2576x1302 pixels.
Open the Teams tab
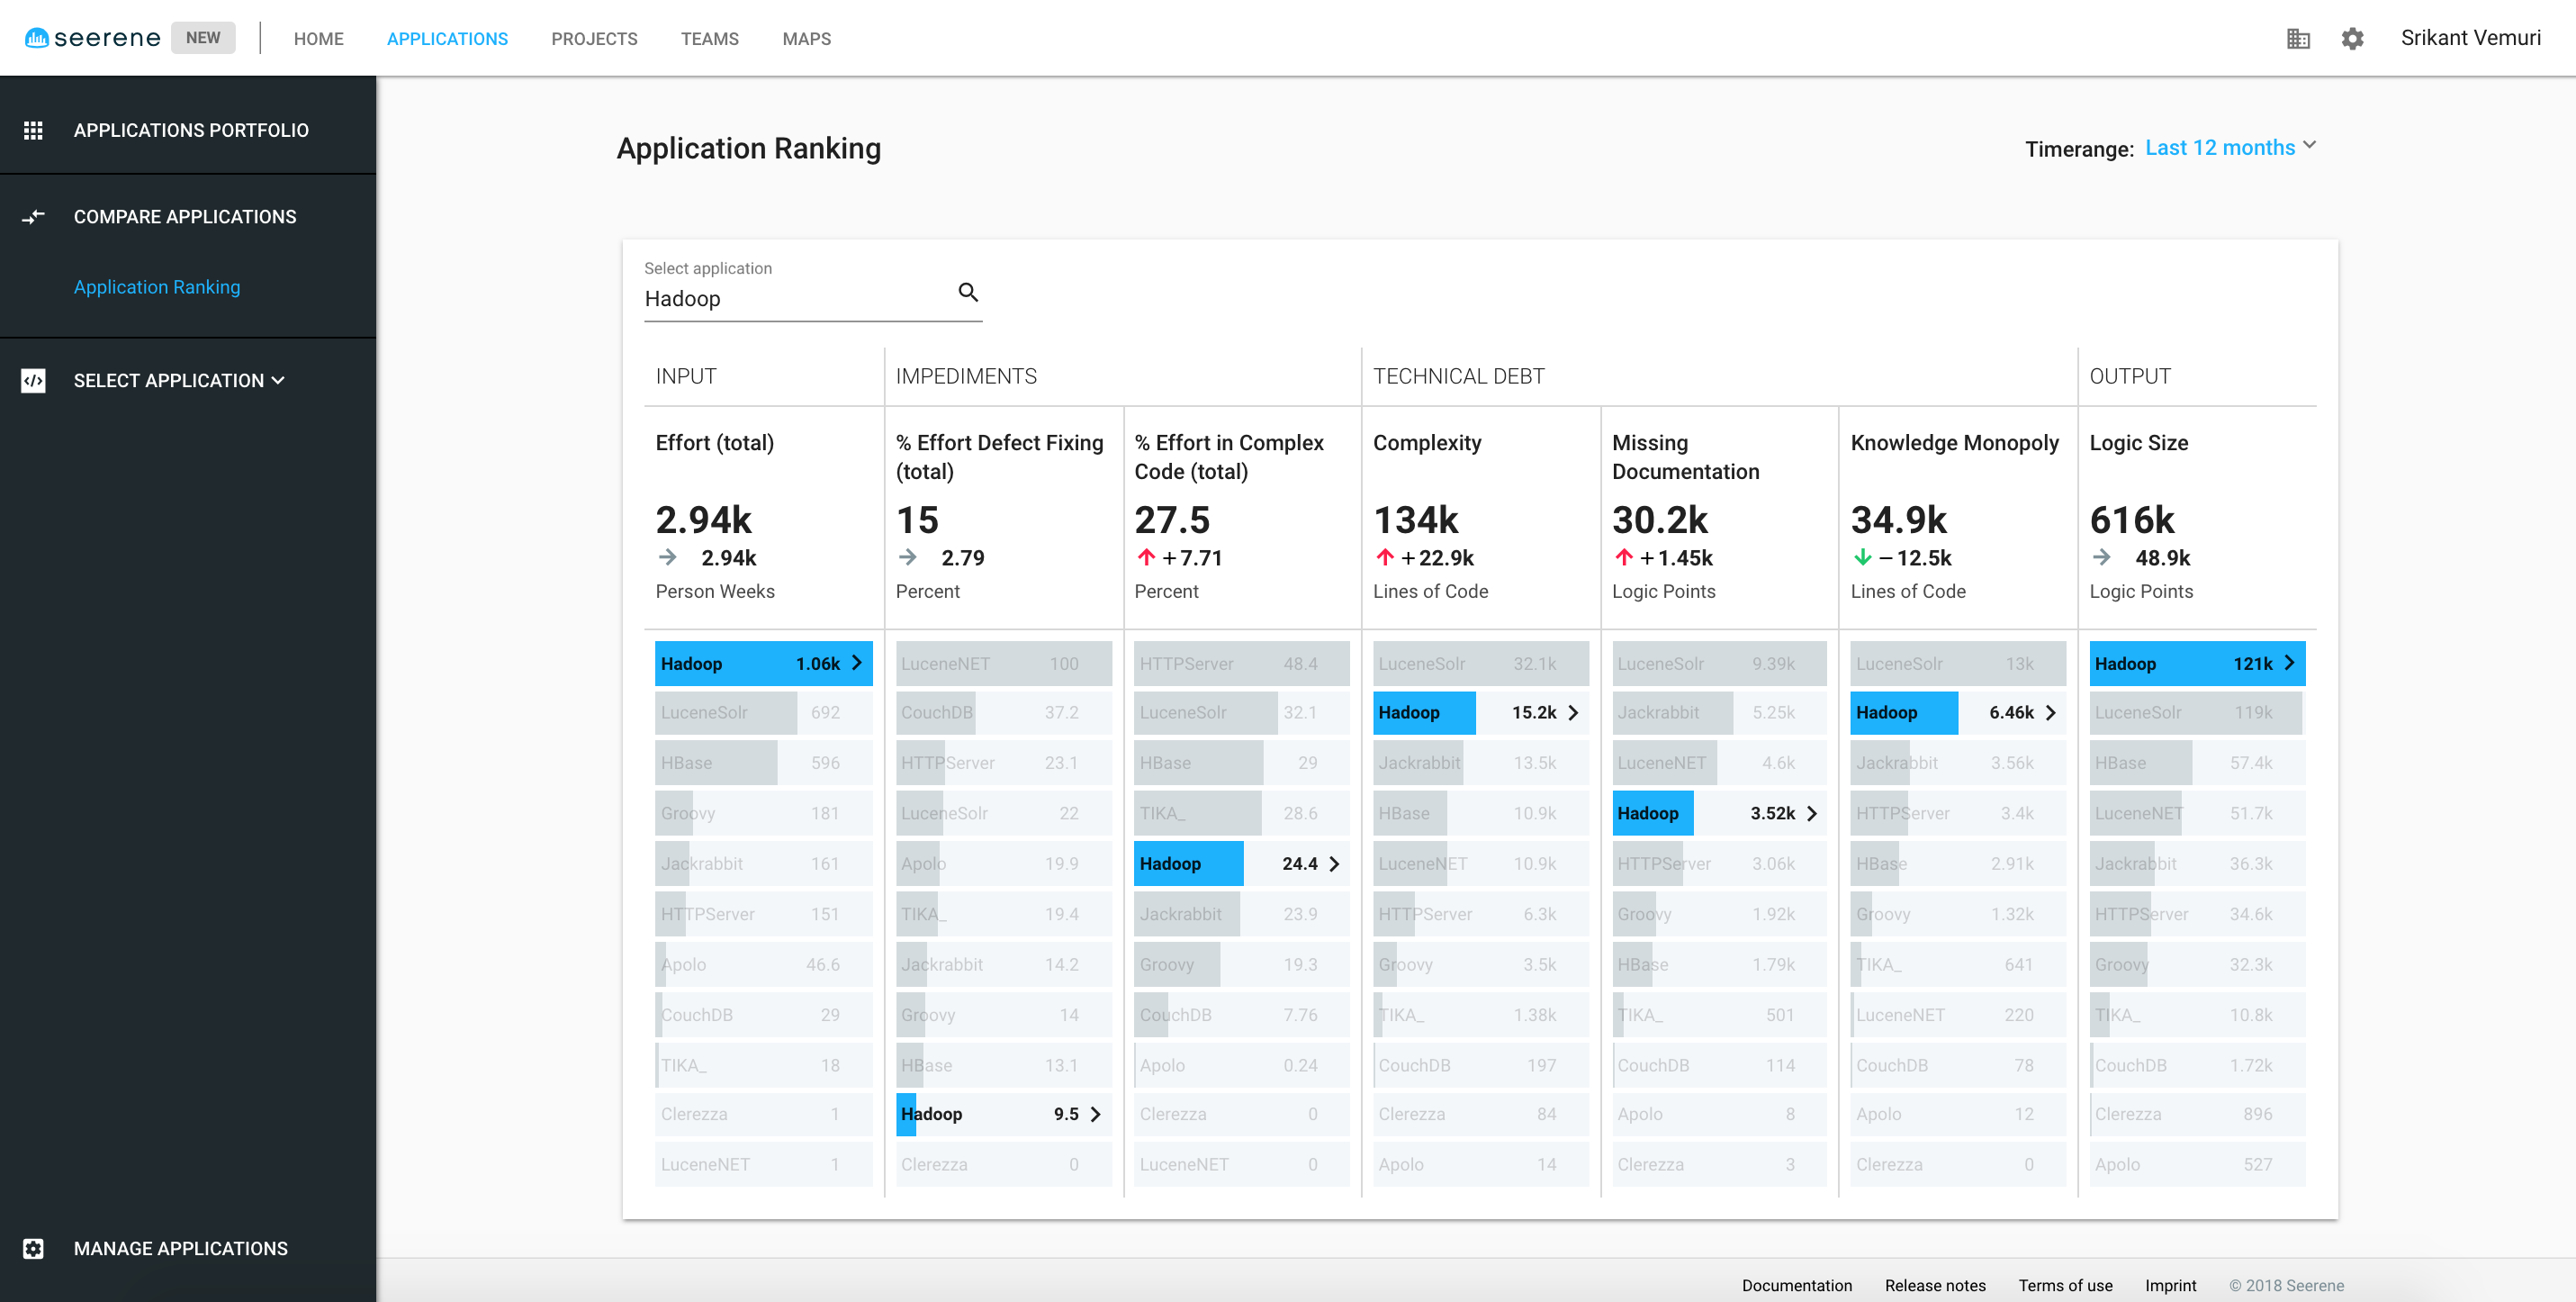pyautogui.click(x=709, y=39)
